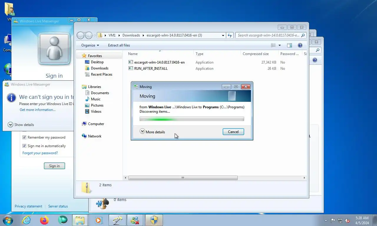Launch Firefox from the taskbar
Viewport: 377px width, 226px height.
[x=44, y=220]
